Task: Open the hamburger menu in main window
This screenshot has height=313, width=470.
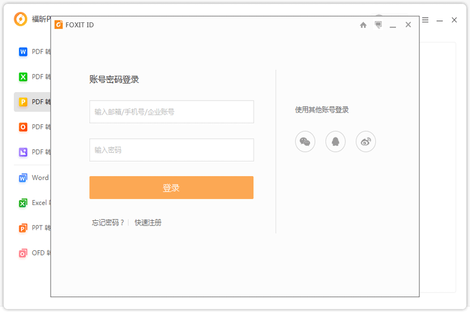Action: pyautogui.click(x=425, y=20)
